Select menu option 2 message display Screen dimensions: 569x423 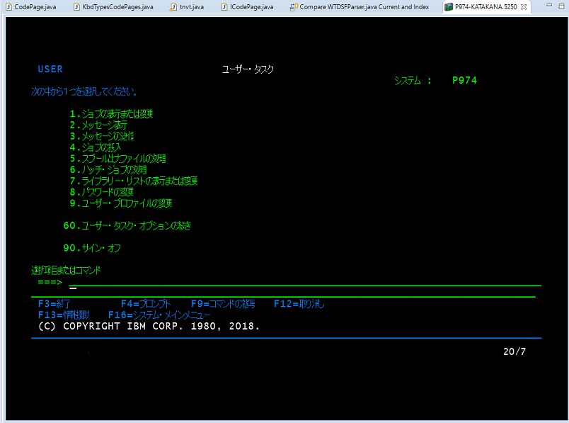(98, 125)
